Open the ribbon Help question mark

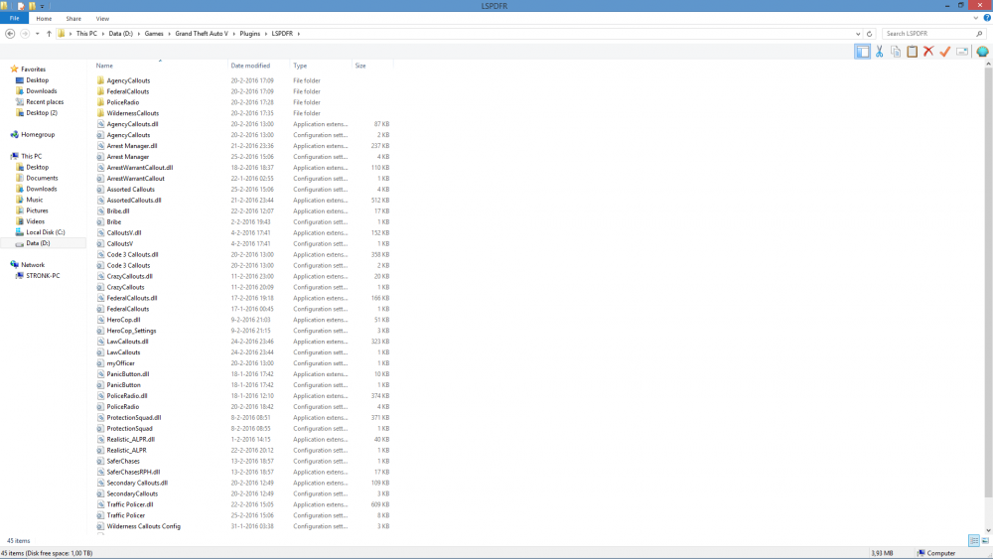click(987, 18)
